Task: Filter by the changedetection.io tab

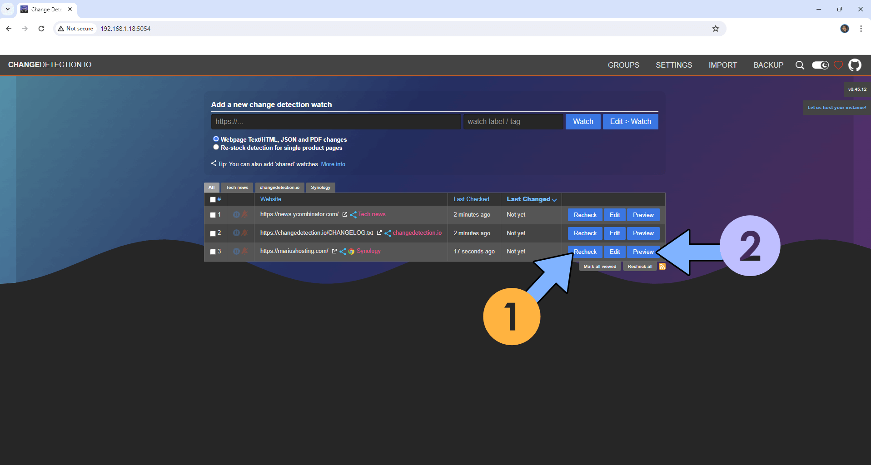Action: 279,188
